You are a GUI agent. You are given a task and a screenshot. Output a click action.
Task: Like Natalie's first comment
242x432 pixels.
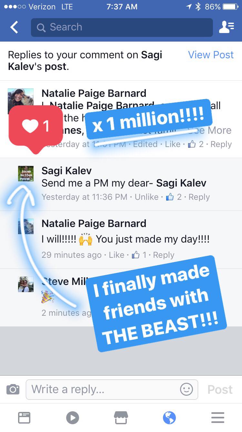click(173, 144)
